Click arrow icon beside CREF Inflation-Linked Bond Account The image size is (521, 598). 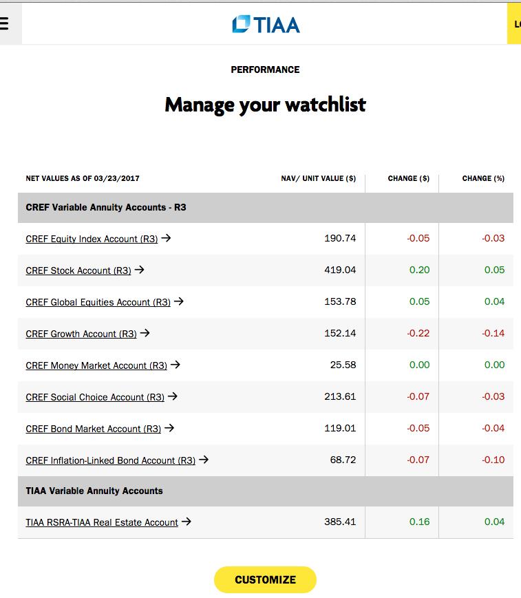coord(204,460)
